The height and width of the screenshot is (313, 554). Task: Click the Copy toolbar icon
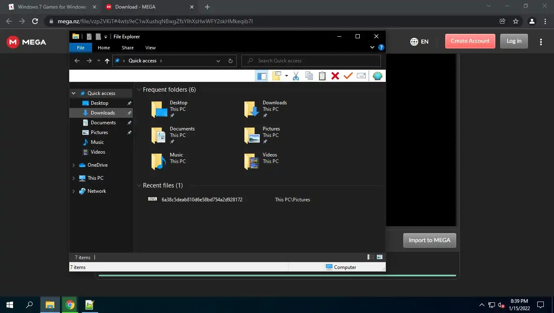[x=309, y=76]
